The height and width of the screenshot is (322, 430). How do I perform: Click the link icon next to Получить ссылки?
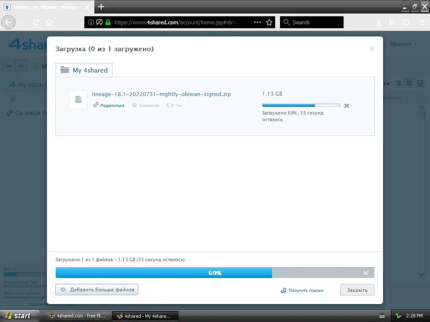click(x=283, y=290)
